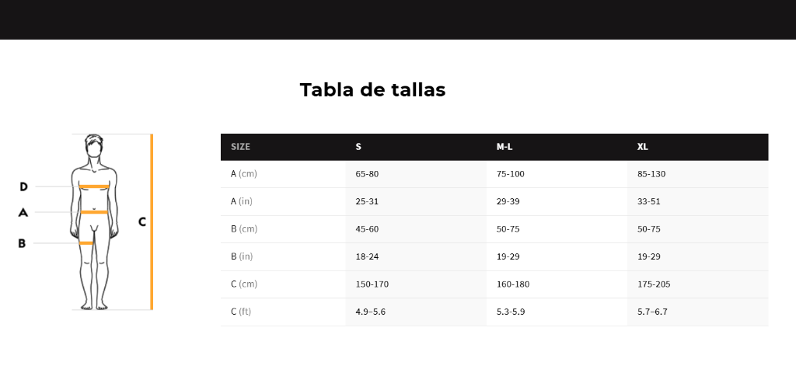Click the C height label on diagram

(142, 221)
